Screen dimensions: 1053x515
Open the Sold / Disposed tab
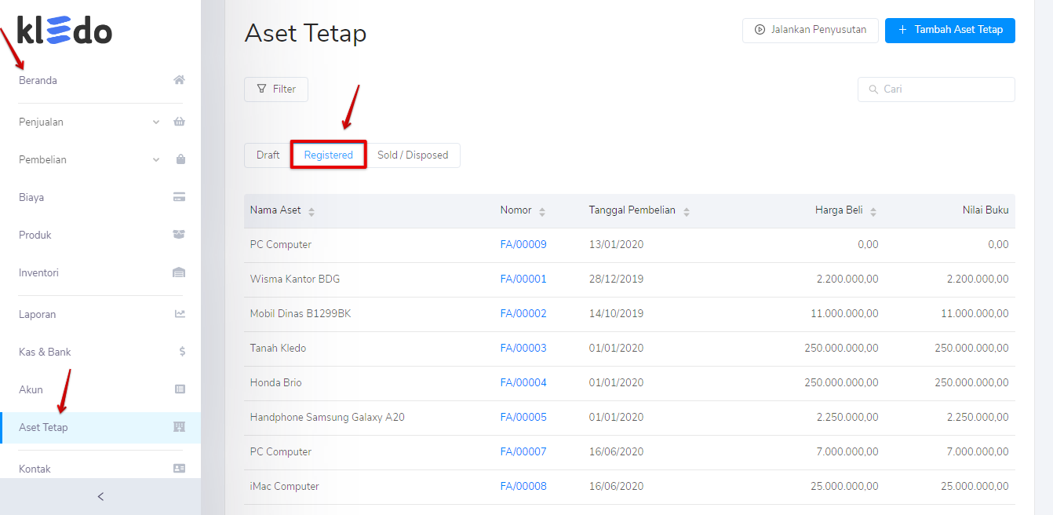pos(414,155)
